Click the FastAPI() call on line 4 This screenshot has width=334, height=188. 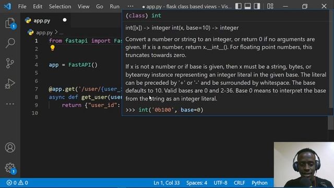coord(82,65)
